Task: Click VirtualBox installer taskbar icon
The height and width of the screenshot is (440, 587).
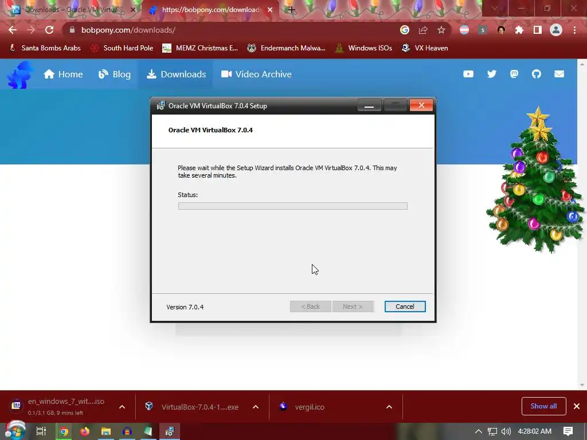Action: [x=170, y=432]
